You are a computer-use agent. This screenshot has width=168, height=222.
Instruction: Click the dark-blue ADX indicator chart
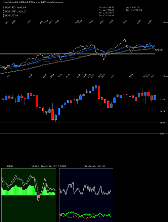pos(86,195)
